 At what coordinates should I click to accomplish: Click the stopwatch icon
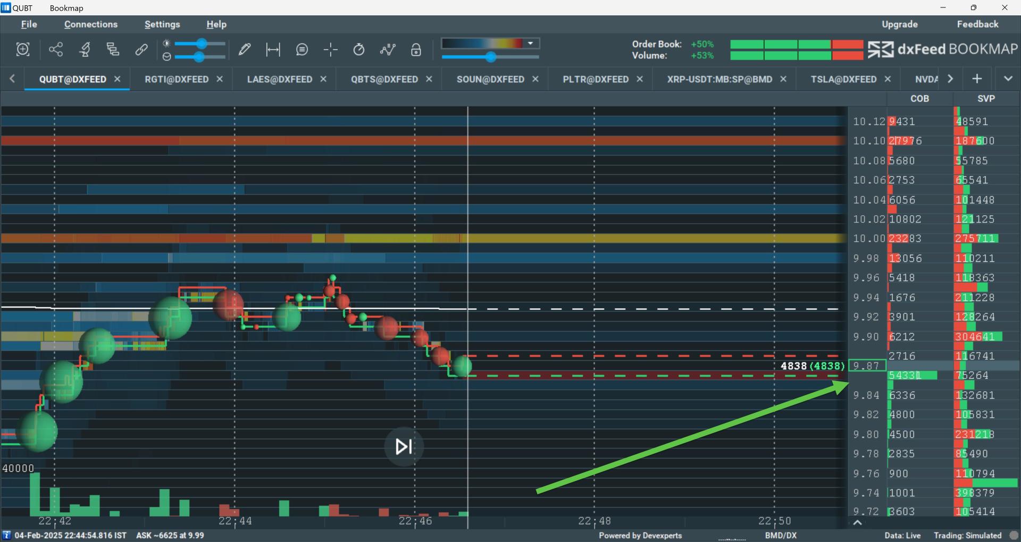point(359,49)
